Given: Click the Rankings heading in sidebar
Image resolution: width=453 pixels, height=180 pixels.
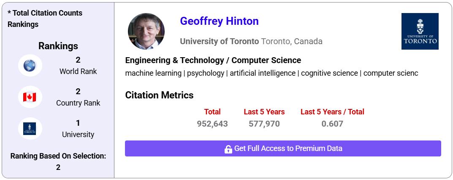Looking at the screenshot, I should [58, 46].
